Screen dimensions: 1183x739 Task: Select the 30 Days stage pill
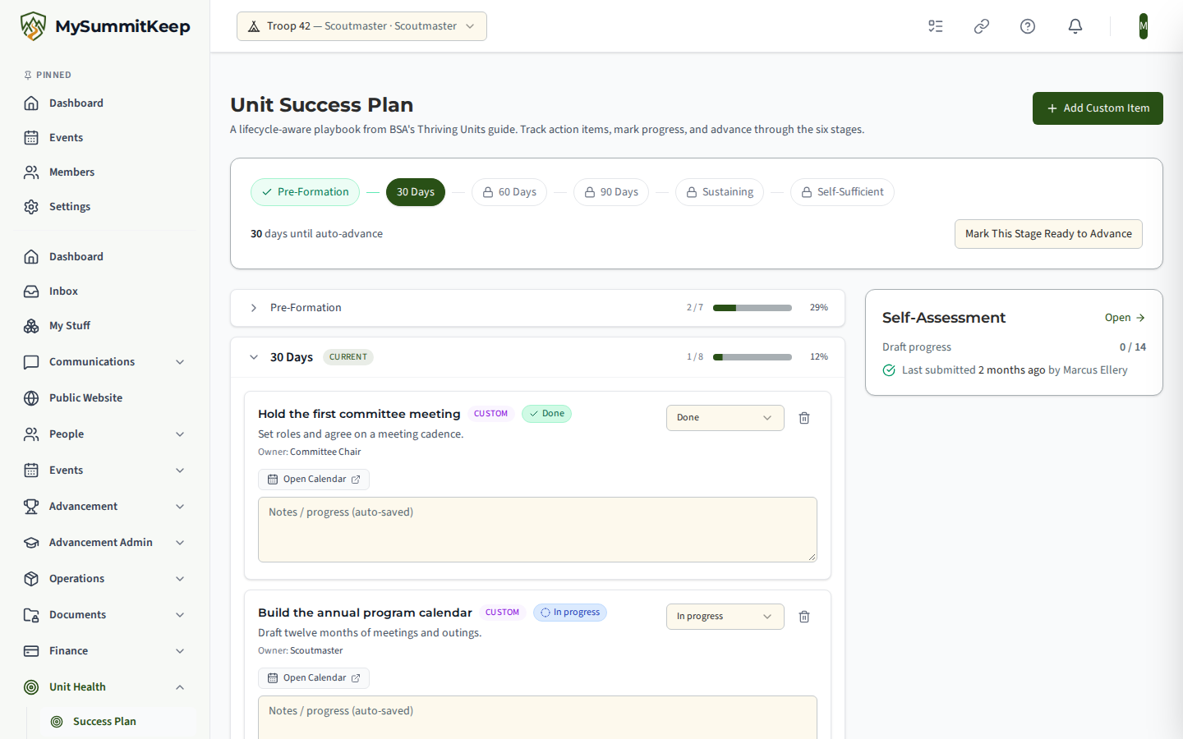pyautogui.click(x=416, y=192)
